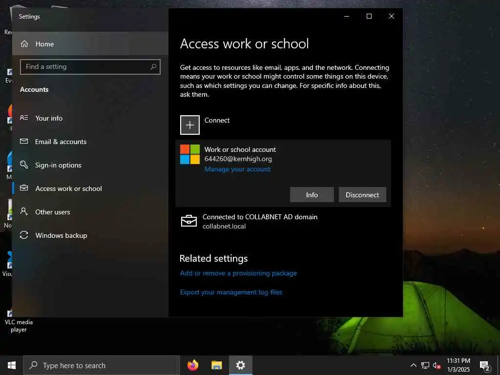Click the briefcase icon in the sidebar

point(24,188)
